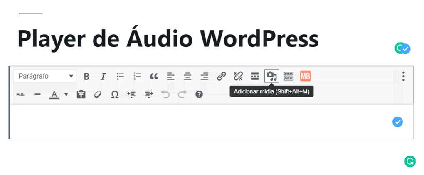Insert a numbered list
The image size is (424, 175).
point(137,77)
